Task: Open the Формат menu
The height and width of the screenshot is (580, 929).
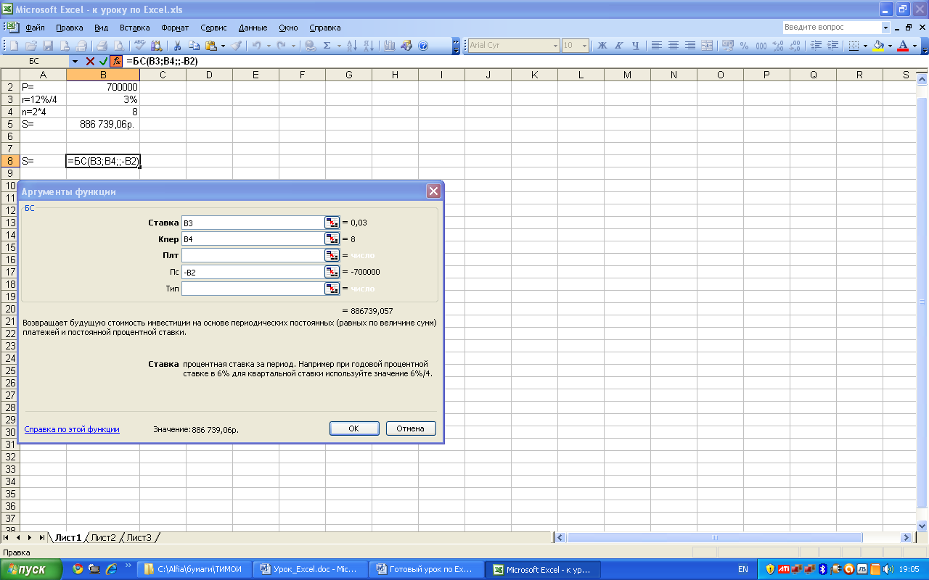Action: click(x=175, y=28)
